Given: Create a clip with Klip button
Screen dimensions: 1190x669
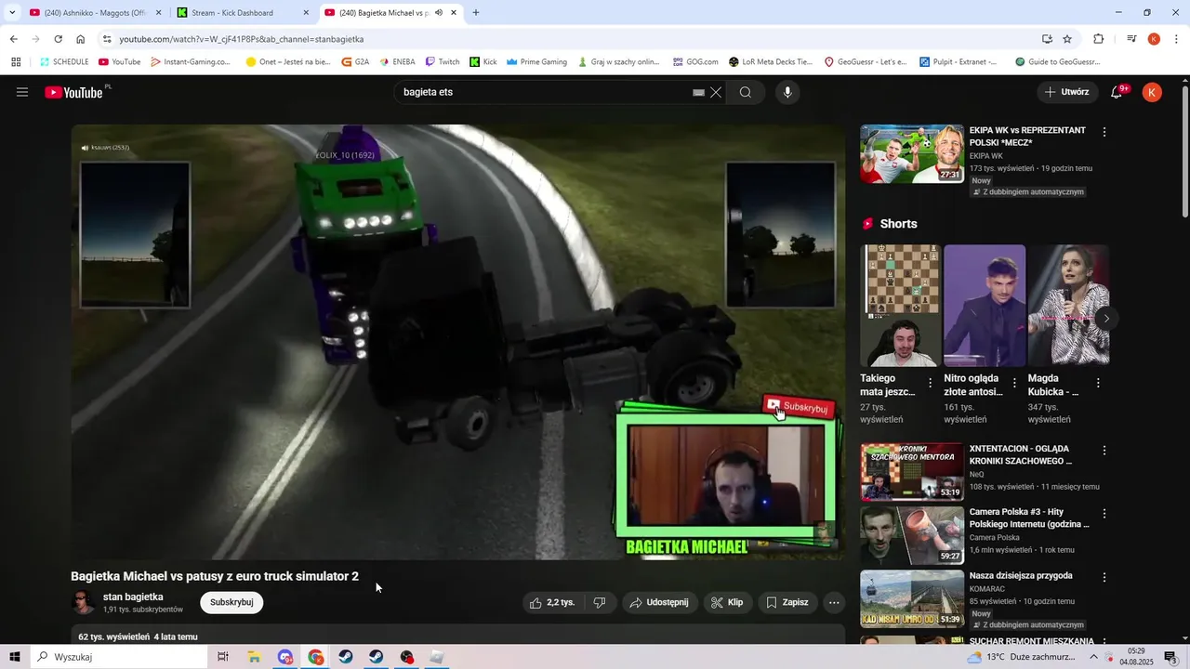Looking at the screenshot, I should 727,602.
